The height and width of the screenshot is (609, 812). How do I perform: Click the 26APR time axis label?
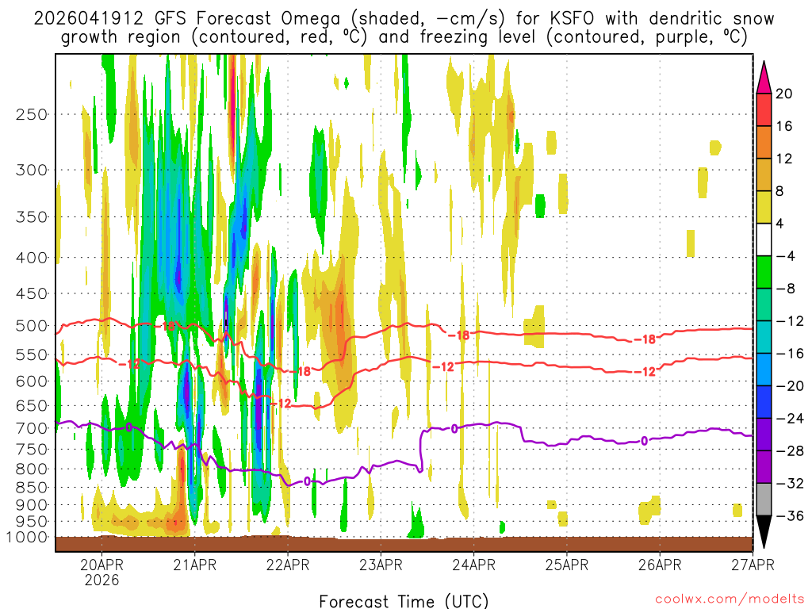(x=660, y=565)
